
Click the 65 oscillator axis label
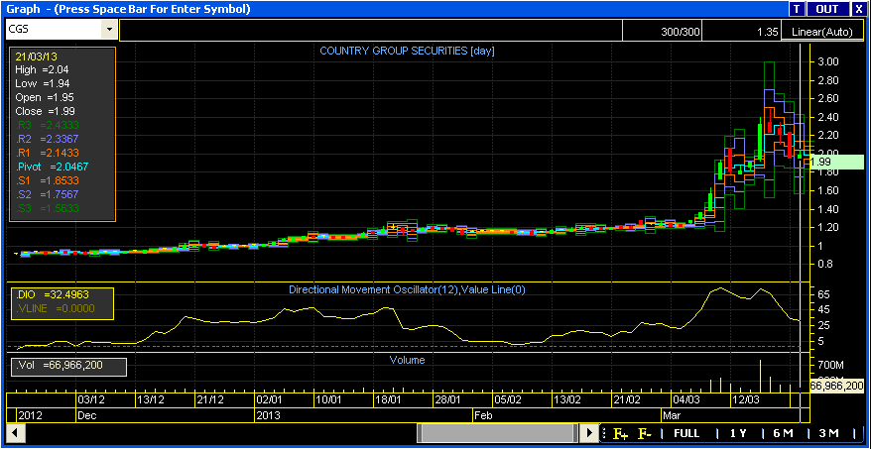click(823, 293)
